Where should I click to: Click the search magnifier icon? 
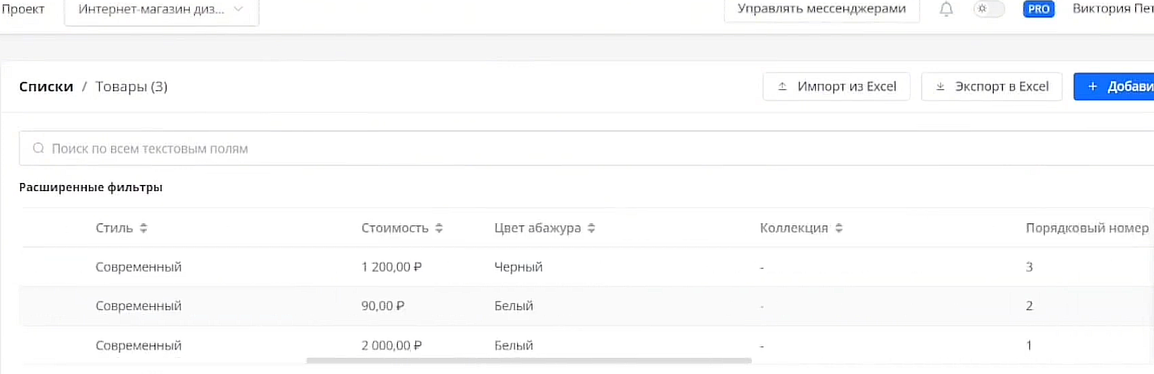coord(38,149)
